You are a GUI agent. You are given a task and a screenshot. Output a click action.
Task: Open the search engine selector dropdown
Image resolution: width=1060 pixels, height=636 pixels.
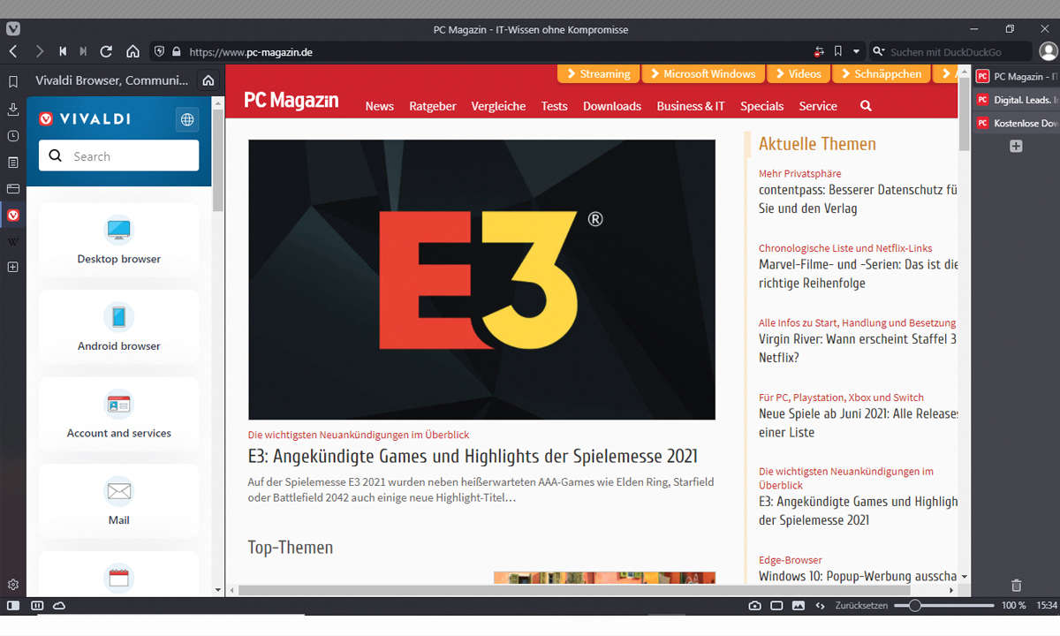pyautogui.click(x=878, y=52)
